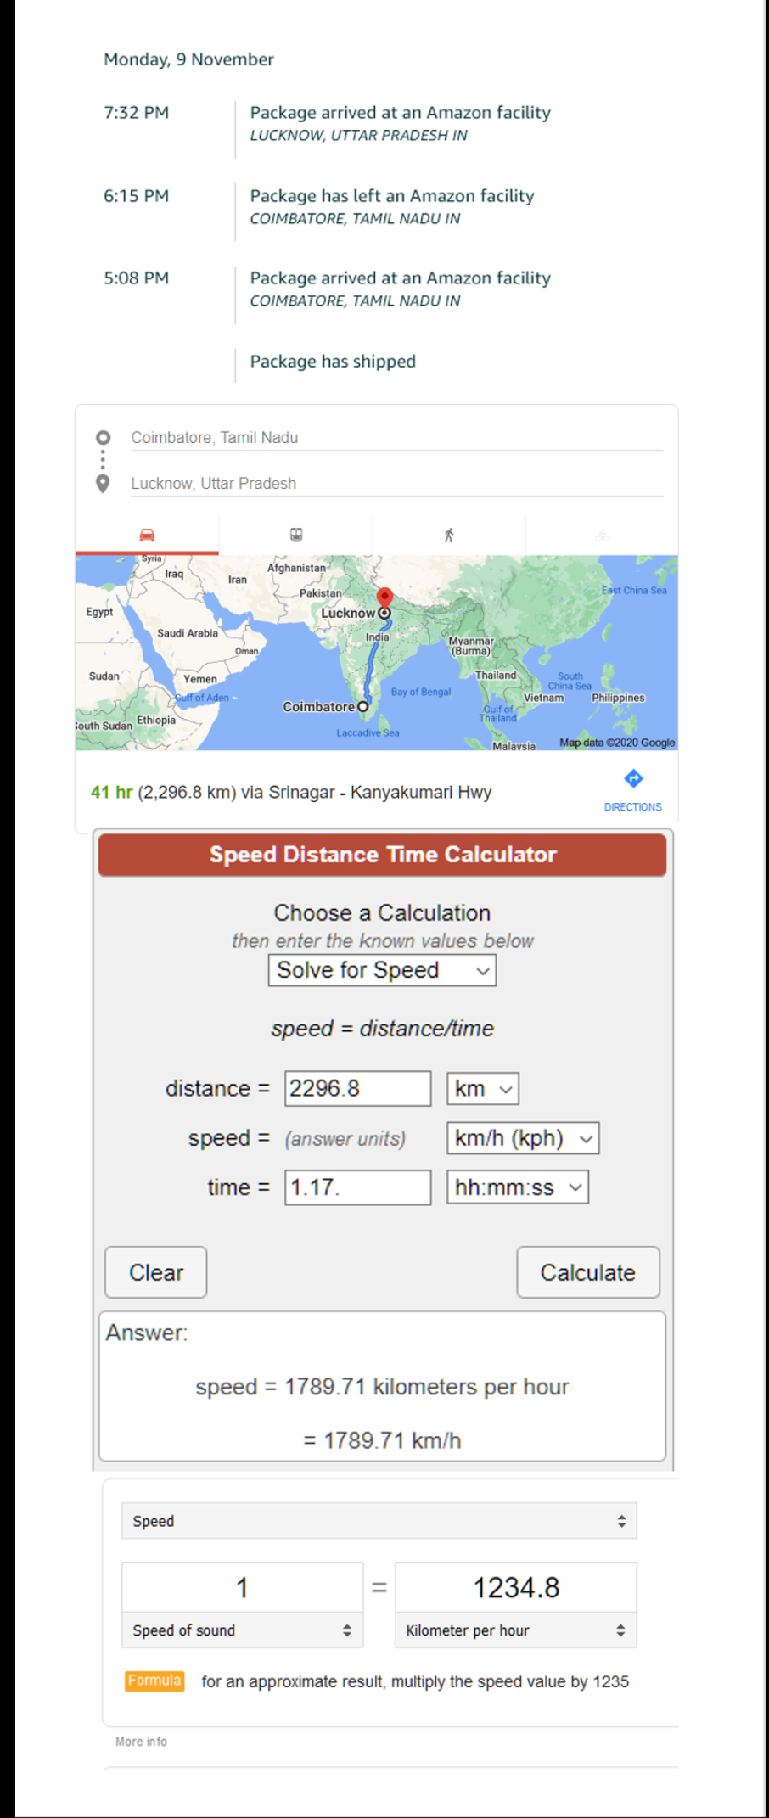769x1818 pixels.
Task: Select the transit train mode icon
Action: click(296, 535)
